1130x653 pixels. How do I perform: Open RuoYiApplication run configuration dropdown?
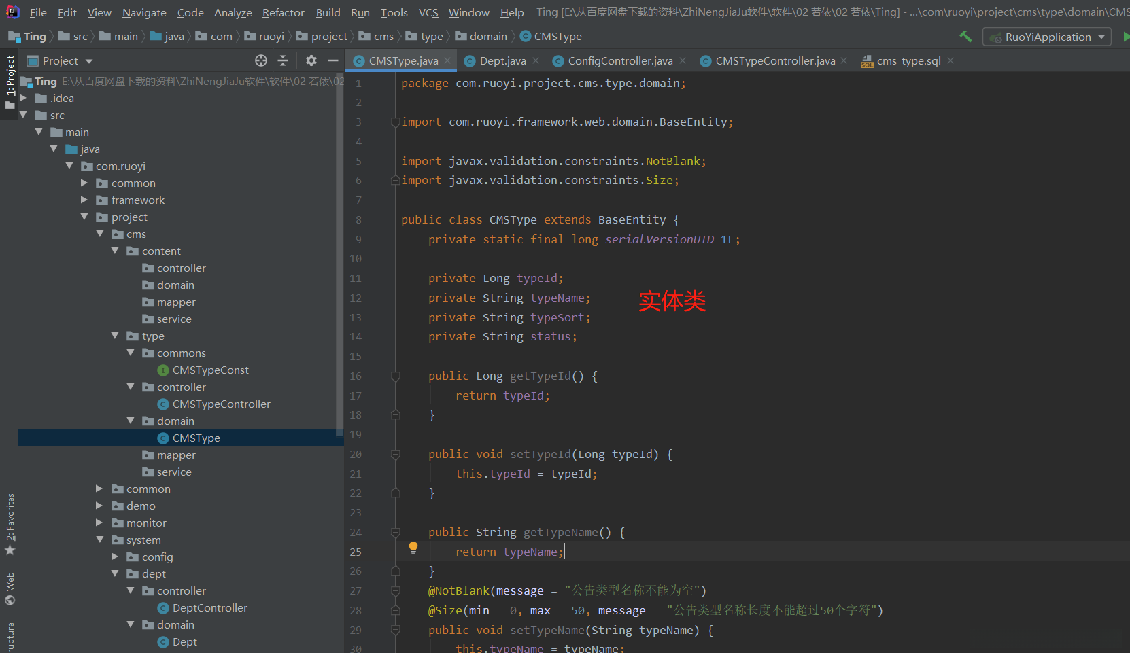click(1047, 37)
